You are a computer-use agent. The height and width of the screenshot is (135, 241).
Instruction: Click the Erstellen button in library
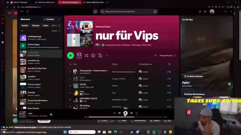(x=49, y=19)
